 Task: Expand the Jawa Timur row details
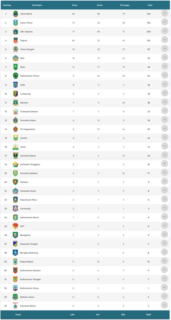165,22
